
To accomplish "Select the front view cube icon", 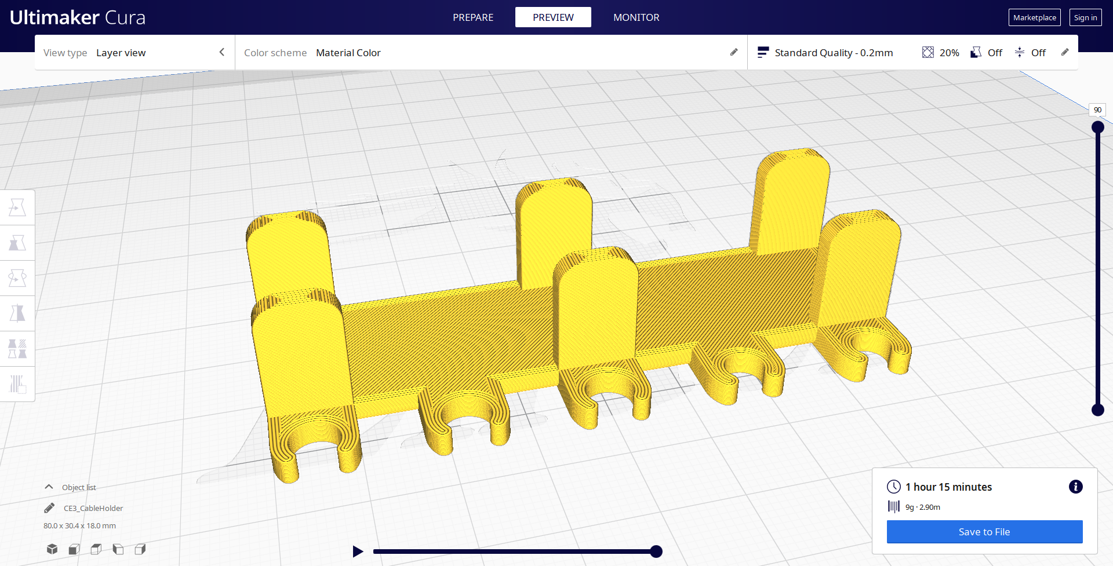I will point(74,549).
